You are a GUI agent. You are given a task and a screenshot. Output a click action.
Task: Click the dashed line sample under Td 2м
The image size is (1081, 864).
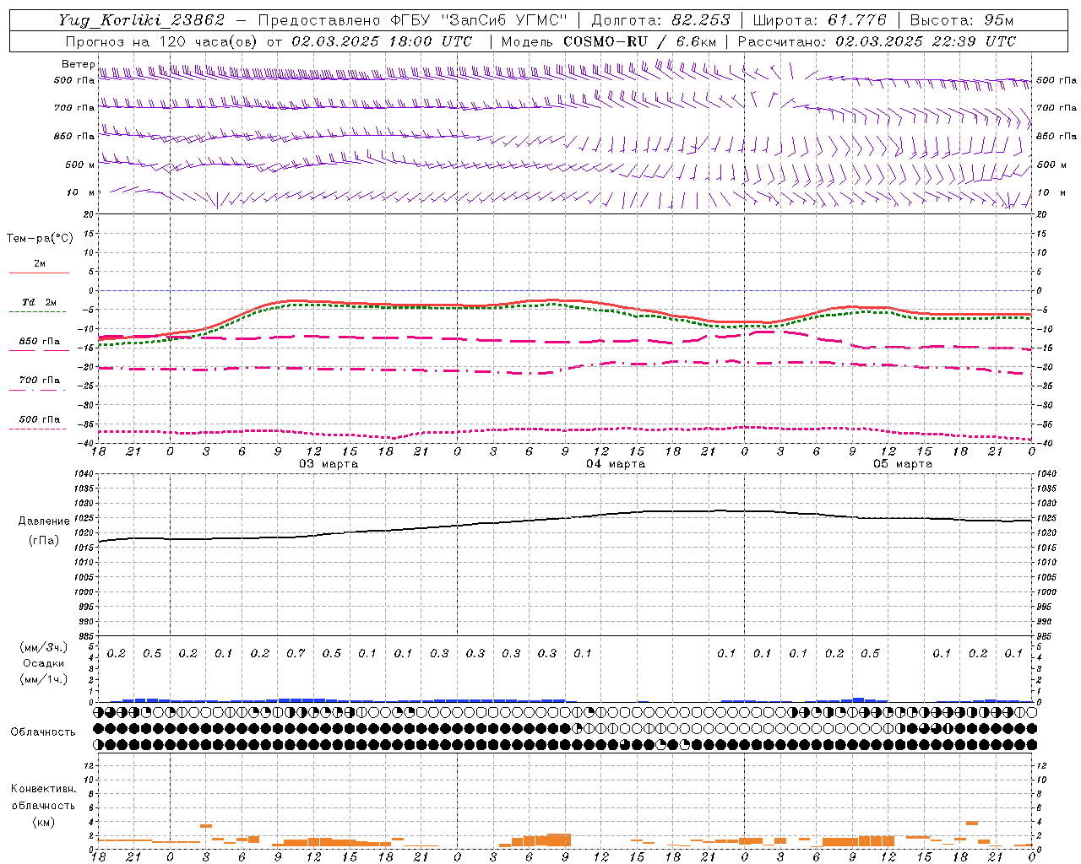pyautogui.click(x=39, y=312)
